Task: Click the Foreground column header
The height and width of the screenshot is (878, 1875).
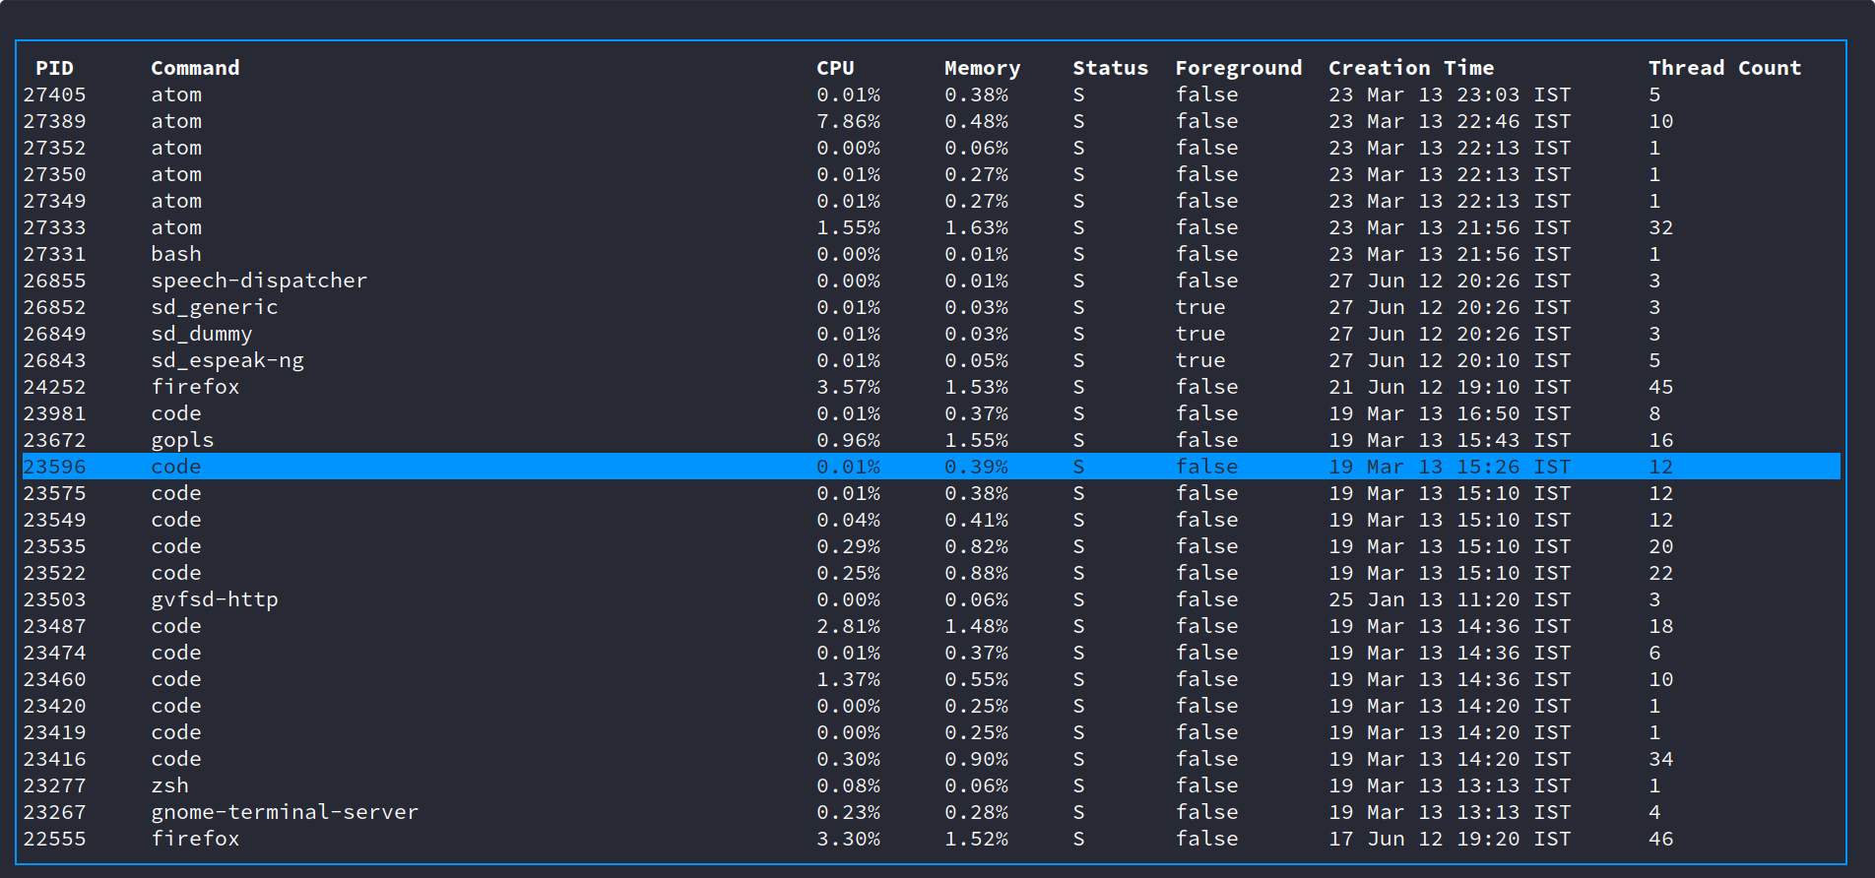Action: point(1238,68)
